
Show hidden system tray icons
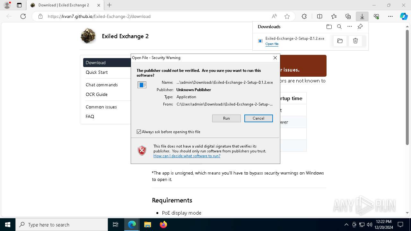point(346,225)
